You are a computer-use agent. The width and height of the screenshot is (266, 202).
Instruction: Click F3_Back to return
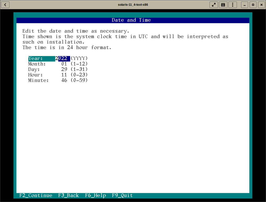(69, 196)
